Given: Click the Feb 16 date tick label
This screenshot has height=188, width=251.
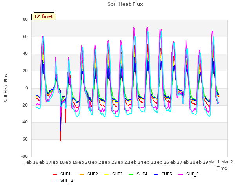Looking at the screenshot, I should [31, 162].
